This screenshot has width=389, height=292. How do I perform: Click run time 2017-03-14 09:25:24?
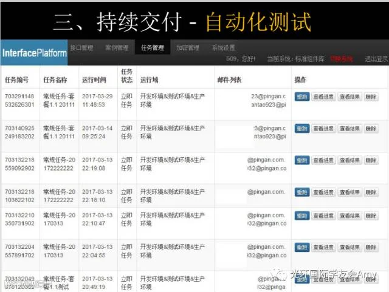(x=97, y=132)
